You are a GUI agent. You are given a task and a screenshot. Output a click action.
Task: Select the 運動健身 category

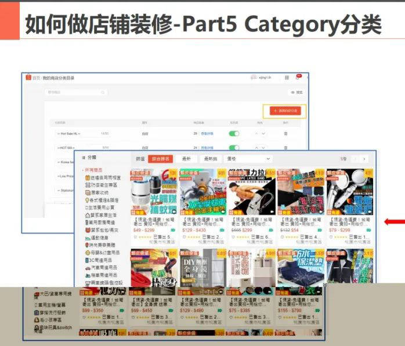point(100,238)
